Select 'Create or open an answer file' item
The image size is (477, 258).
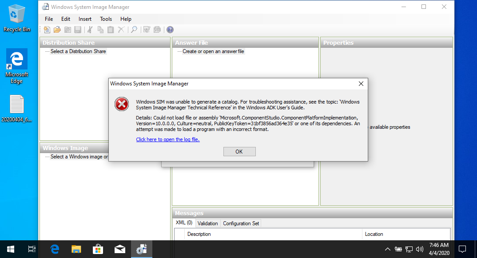213,51
